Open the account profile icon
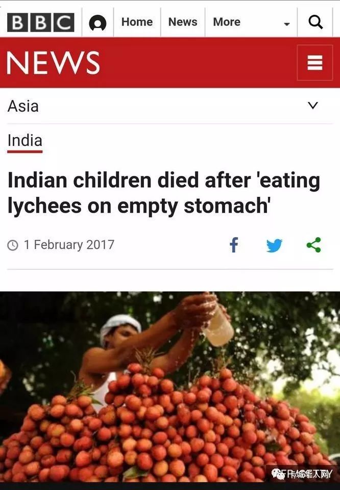 [98, 23]
